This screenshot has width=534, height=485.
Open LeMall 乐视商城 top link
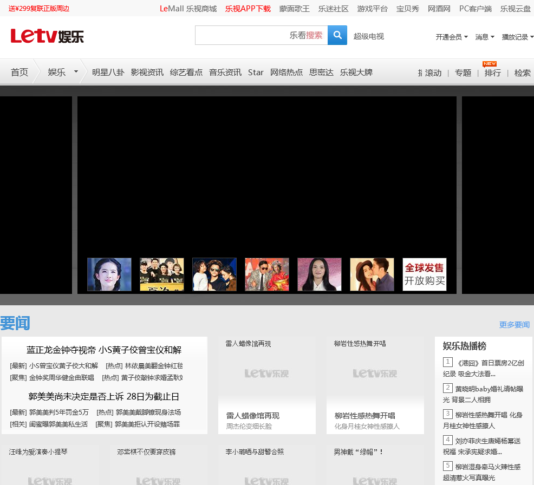188,9
